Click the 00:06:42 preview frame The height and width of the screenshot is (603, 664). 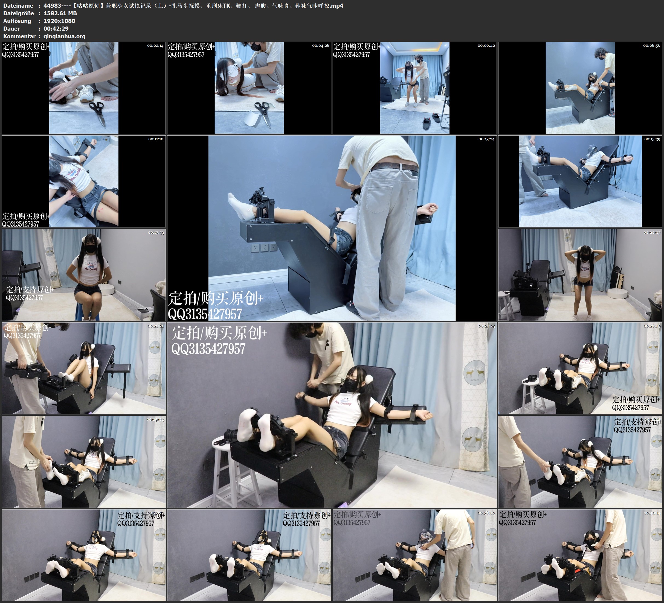tap(414, 88)
